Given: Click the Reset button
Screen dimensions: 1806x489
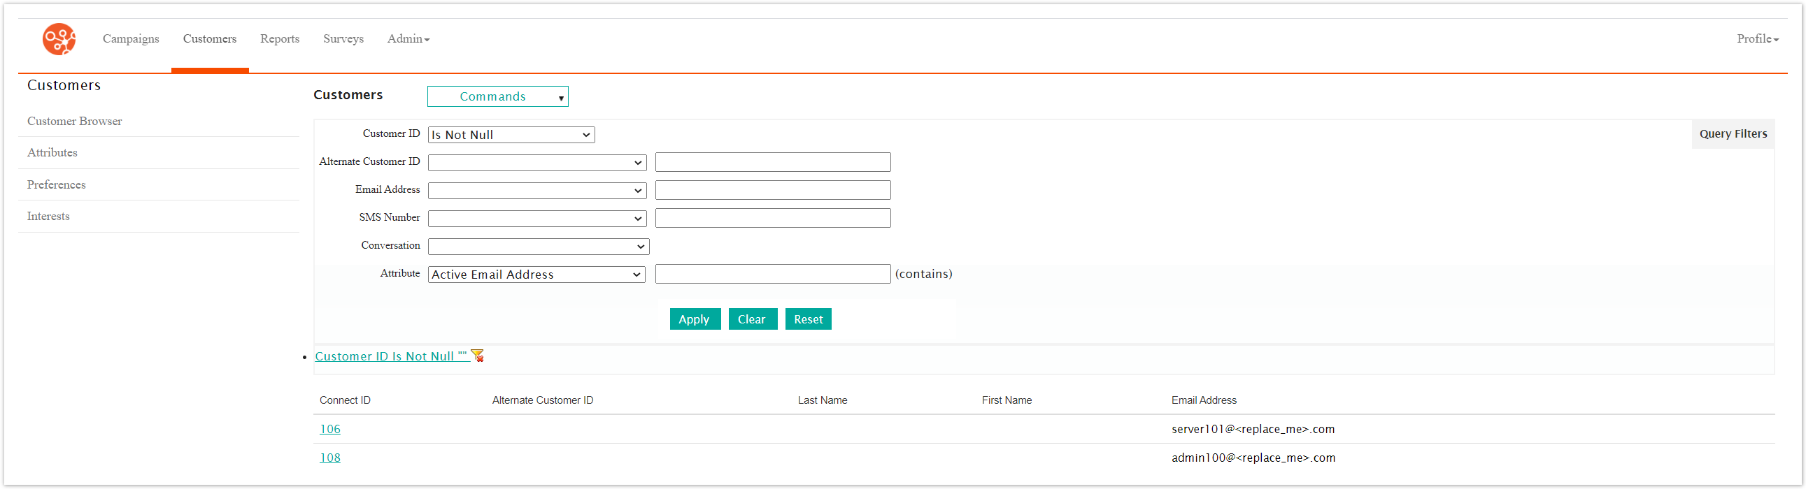Looking at the screenshot, I should click(x=808, y=319).
